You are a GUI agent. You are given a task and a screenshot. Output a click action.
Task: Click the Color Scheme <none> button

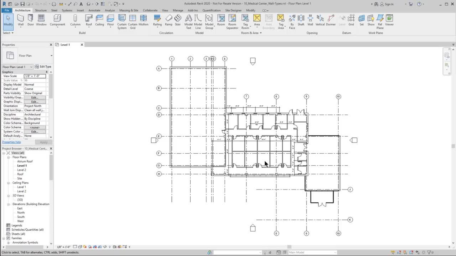point(34,127)
